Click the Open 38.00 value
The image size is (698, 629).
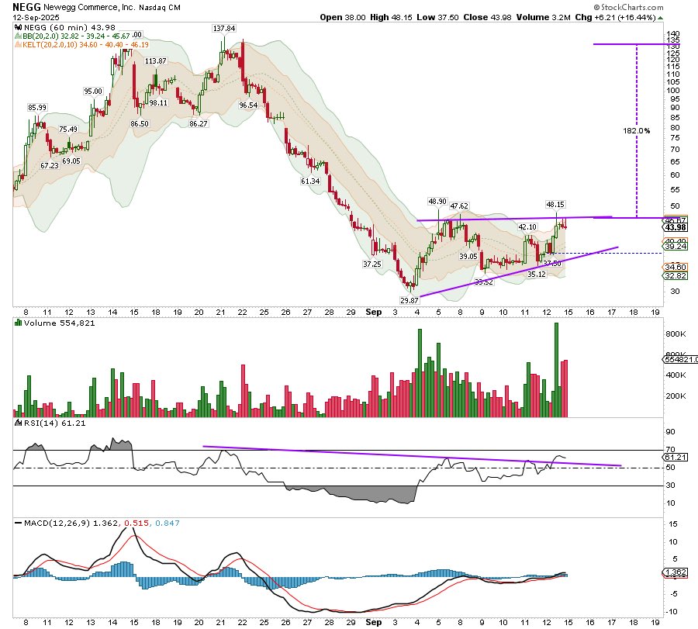pyautogui.click(x=343, y=17)
